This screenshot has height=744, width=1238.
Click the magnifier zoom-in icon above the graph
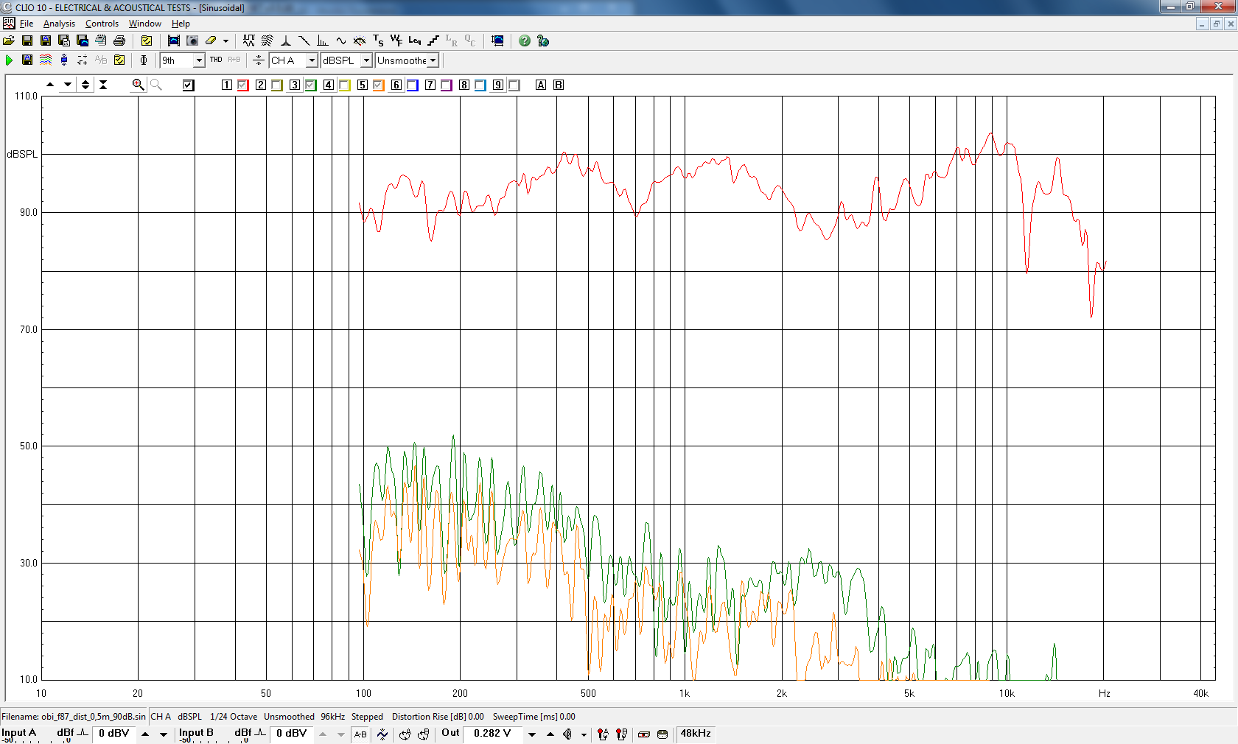tap(138, 85)
